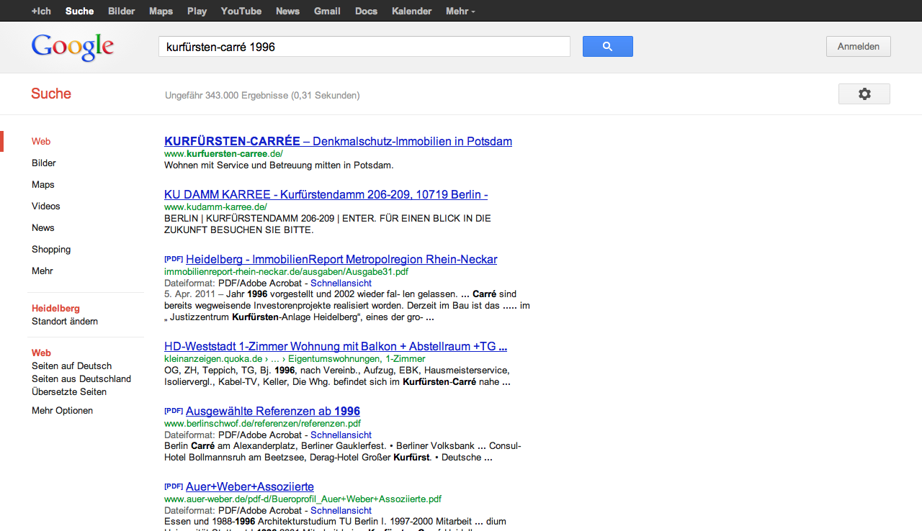This screenshot has width=922, height=531.
Task: Click the www.berlinschwof.de referenzen.pdf URL
Action: coord(262,424)
